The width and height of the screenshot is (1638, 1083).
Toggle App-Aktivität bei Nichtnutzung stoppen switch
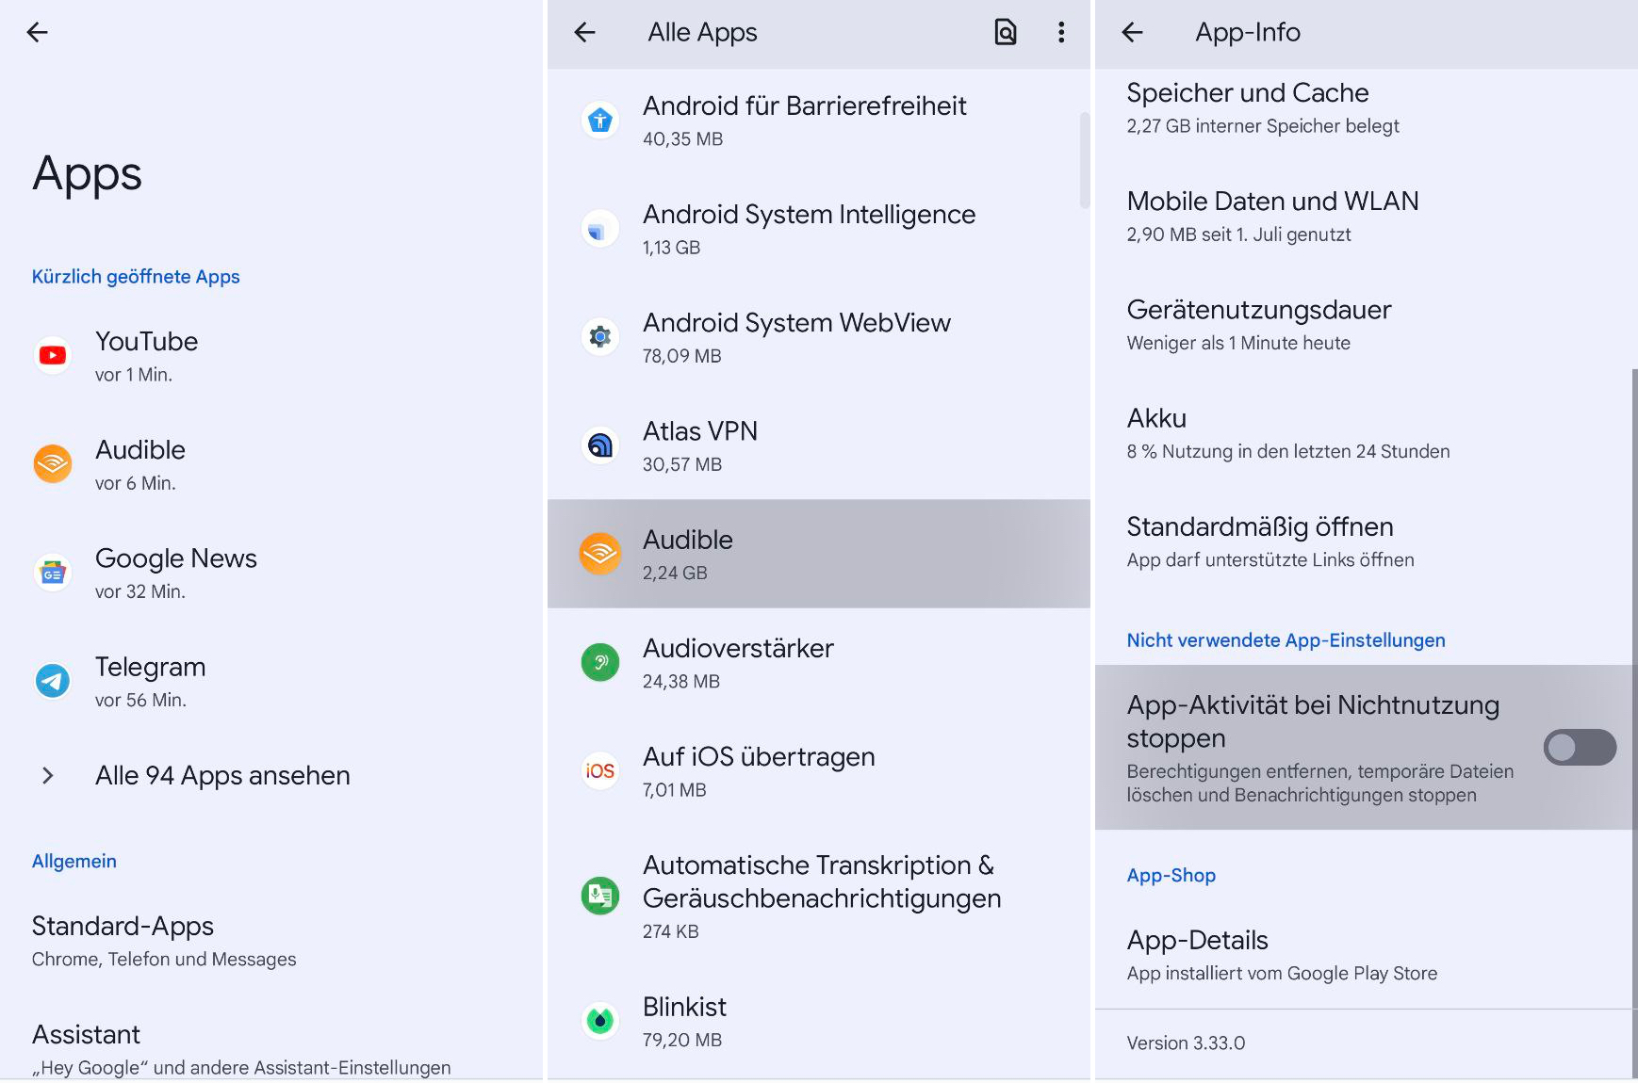[x=1580, y=748]
